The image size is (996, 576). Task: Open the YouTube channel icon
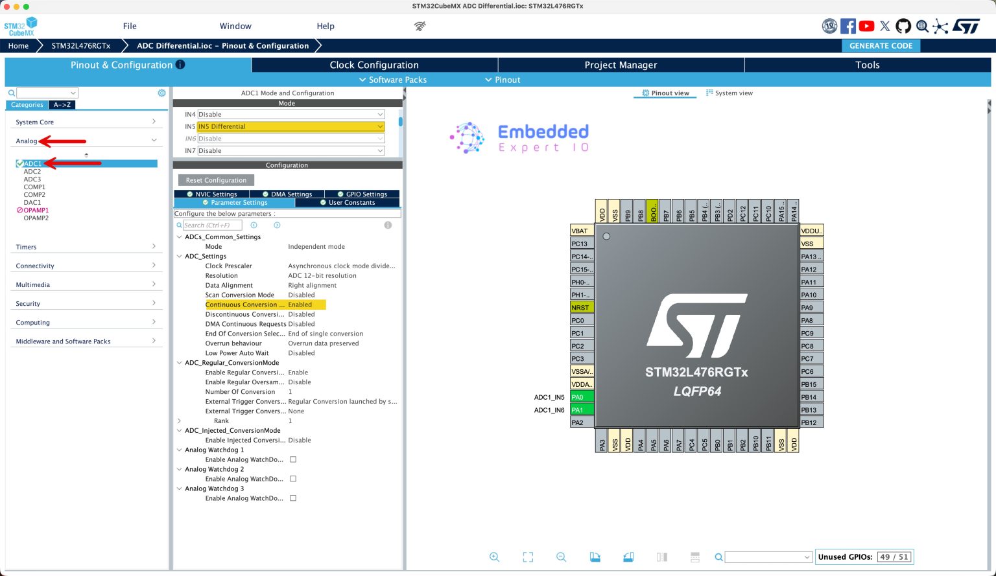click(x=866, y=26)
